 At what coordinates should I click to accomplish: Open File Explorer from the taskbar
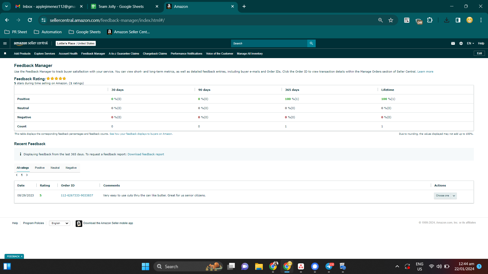[259, 266]
